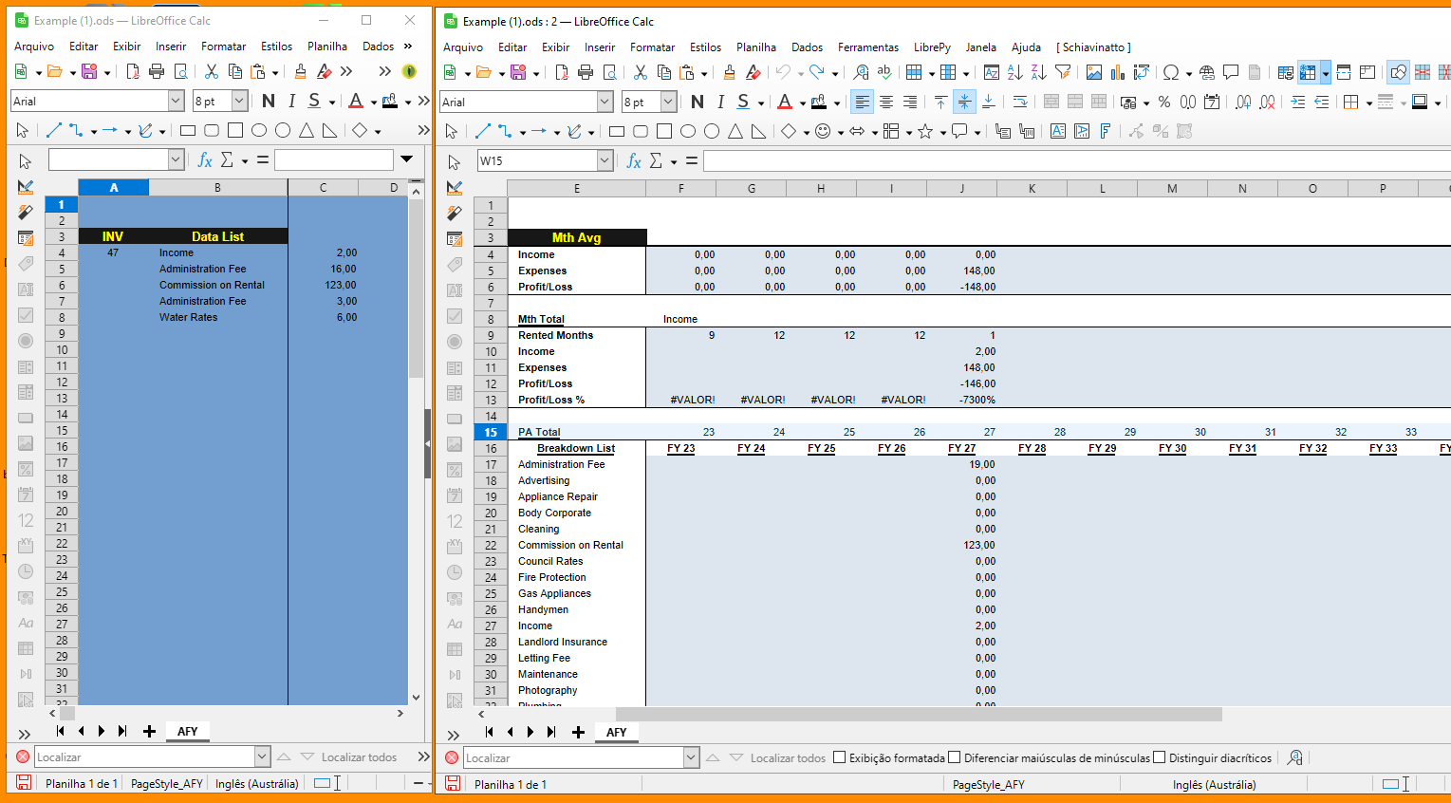This screenshot has height=803, width=1451.
Task: Click Add Decimal Place icon
Action: pyautogui.click(x=1243, y=102)
